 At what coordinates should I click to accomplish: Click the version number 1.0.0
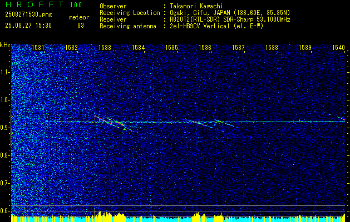click(x=76, y=5)
